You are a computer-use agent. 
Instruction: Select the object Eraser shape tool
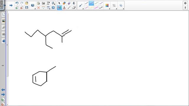tap(74, 8)
